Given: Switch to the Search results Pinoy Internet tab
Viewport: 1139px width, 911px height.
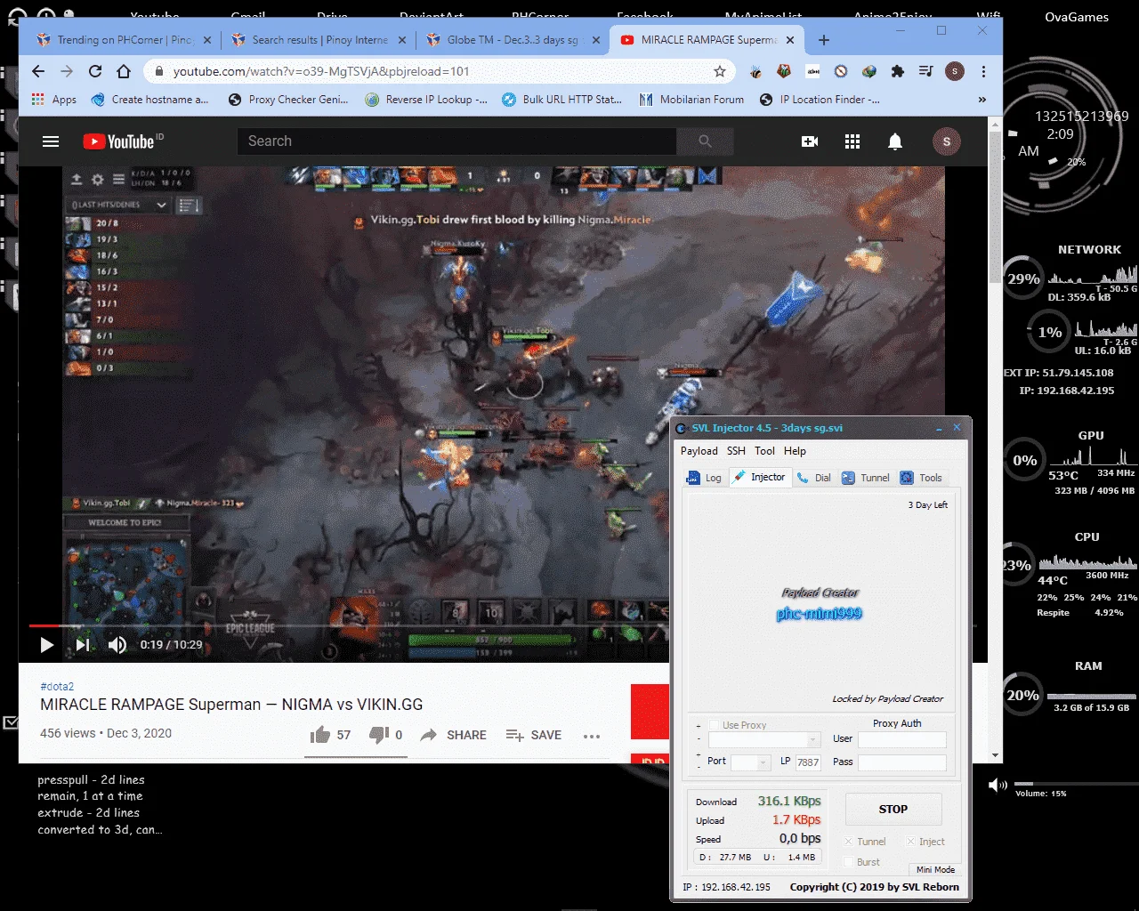Looking at the screenshot, I should [x=319, y=40].
